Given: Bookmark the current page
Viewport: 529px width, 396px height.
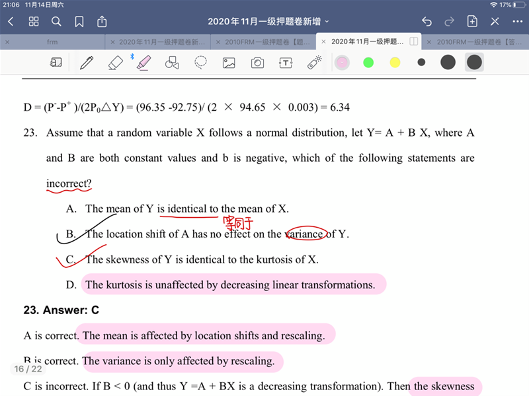Looking at the screenshot, I should [79, 22].
